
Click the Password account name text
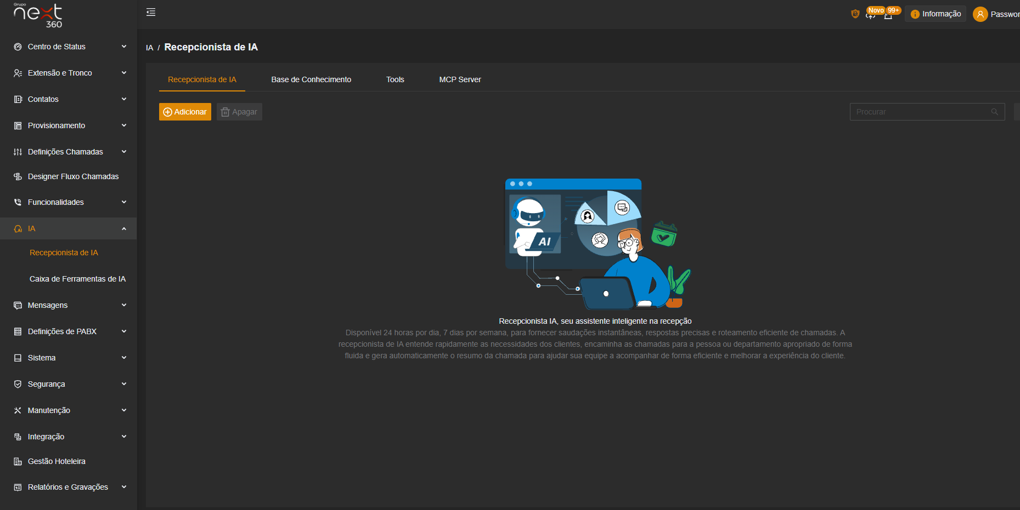tap(1005, 14)
